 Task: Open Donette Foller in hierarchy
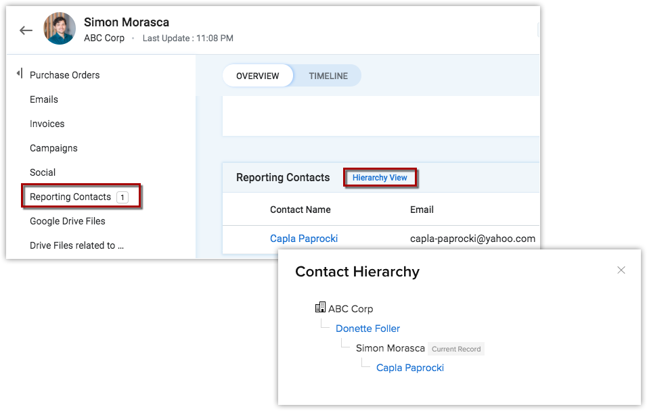click(367, 329)
